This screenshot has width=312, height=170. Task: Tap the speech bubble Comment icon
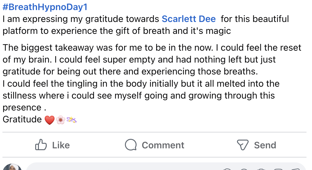coord(131,145)
